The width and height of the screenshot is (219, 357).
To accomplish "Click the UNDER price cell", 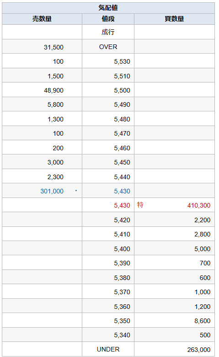I will tap(108, 349).
